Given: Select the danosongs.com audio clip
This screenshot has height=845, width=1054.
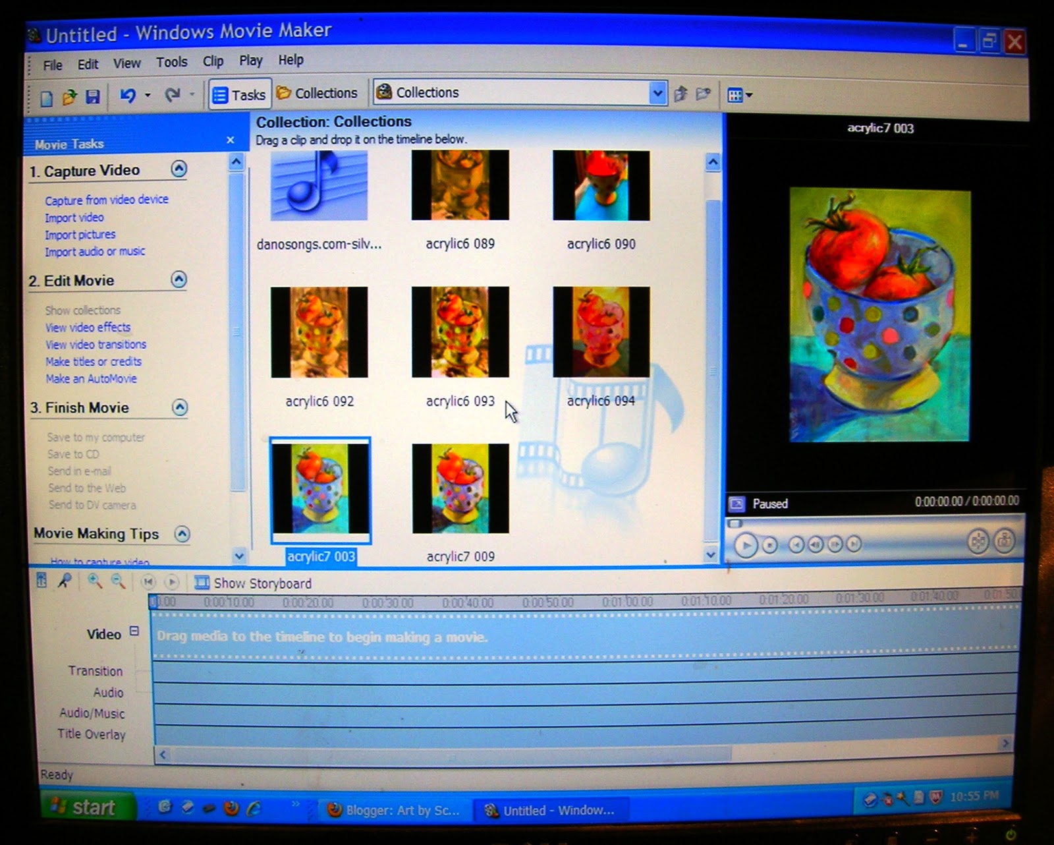Looking at the screenshot, I should [x=319, y=186].
